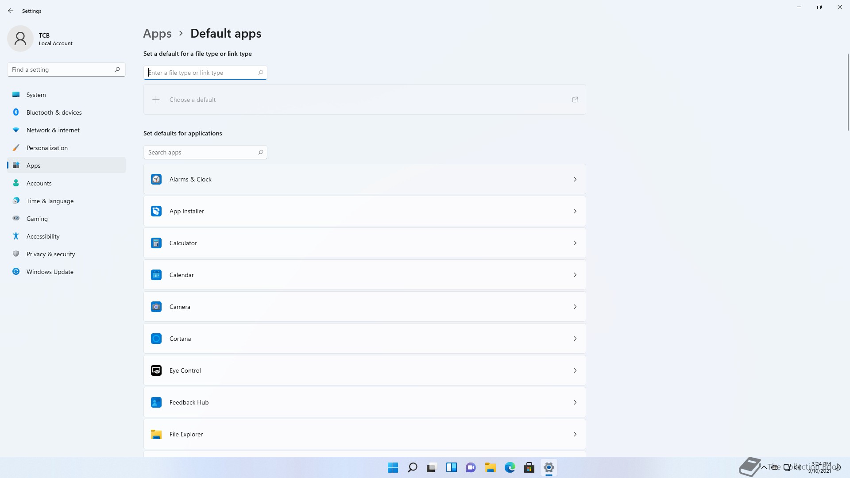
Task: Expand the File Explorer row chevron
Action: (575, 434)
